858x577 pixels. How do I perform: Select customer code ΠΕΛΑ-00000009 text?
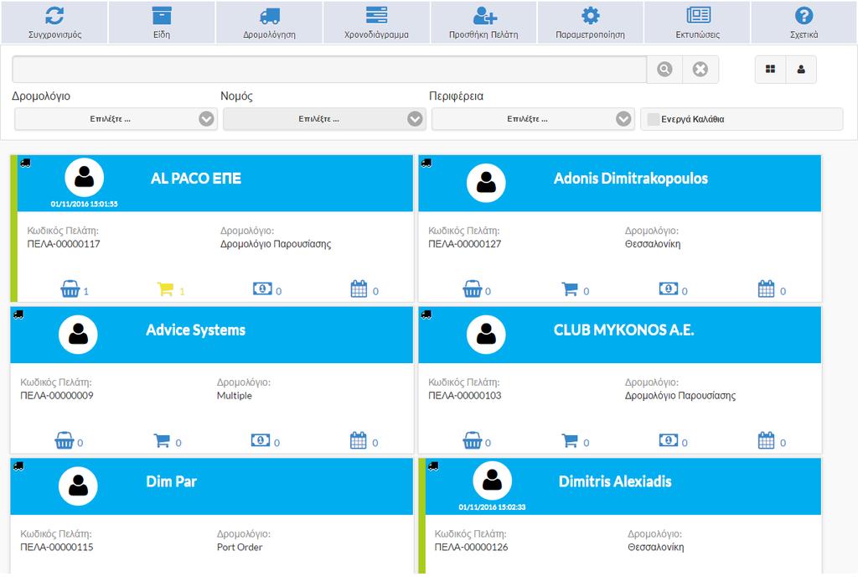point(57,396)
